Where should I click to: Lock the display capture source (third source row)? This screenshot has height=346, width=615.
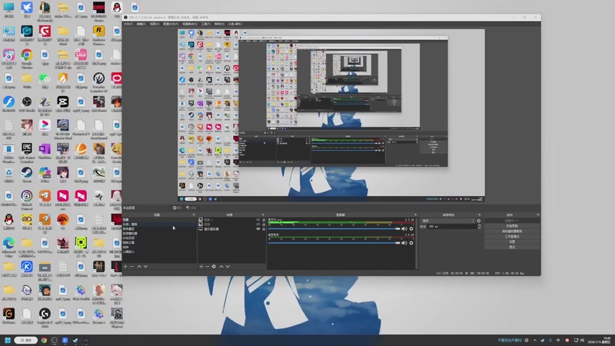pyautogui.click(x=264, y=228)
